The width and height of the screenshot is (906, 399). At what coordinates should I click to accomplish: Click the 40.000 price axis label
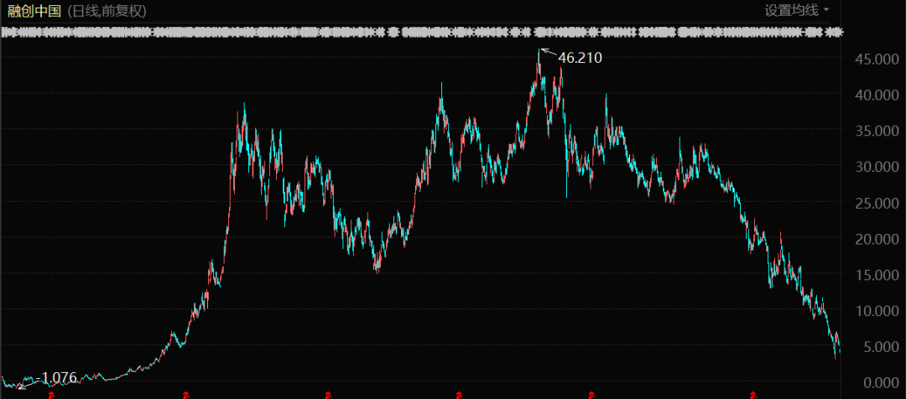[x=873, y=95]
